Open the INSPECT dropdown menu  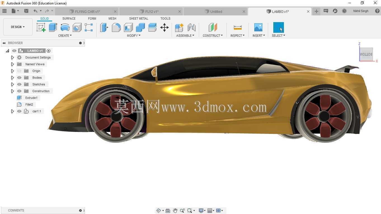[x=237, y=36]
